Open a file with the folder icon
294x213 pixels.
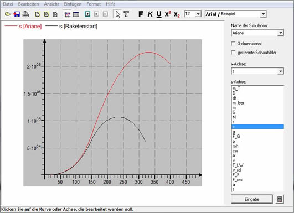click(x=8, y=14)
